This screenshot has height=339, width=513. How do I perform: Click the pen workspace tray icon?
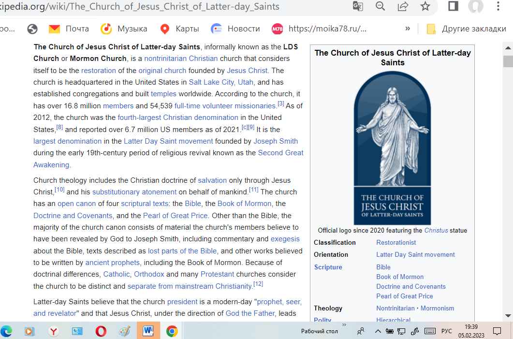(414, 331)
